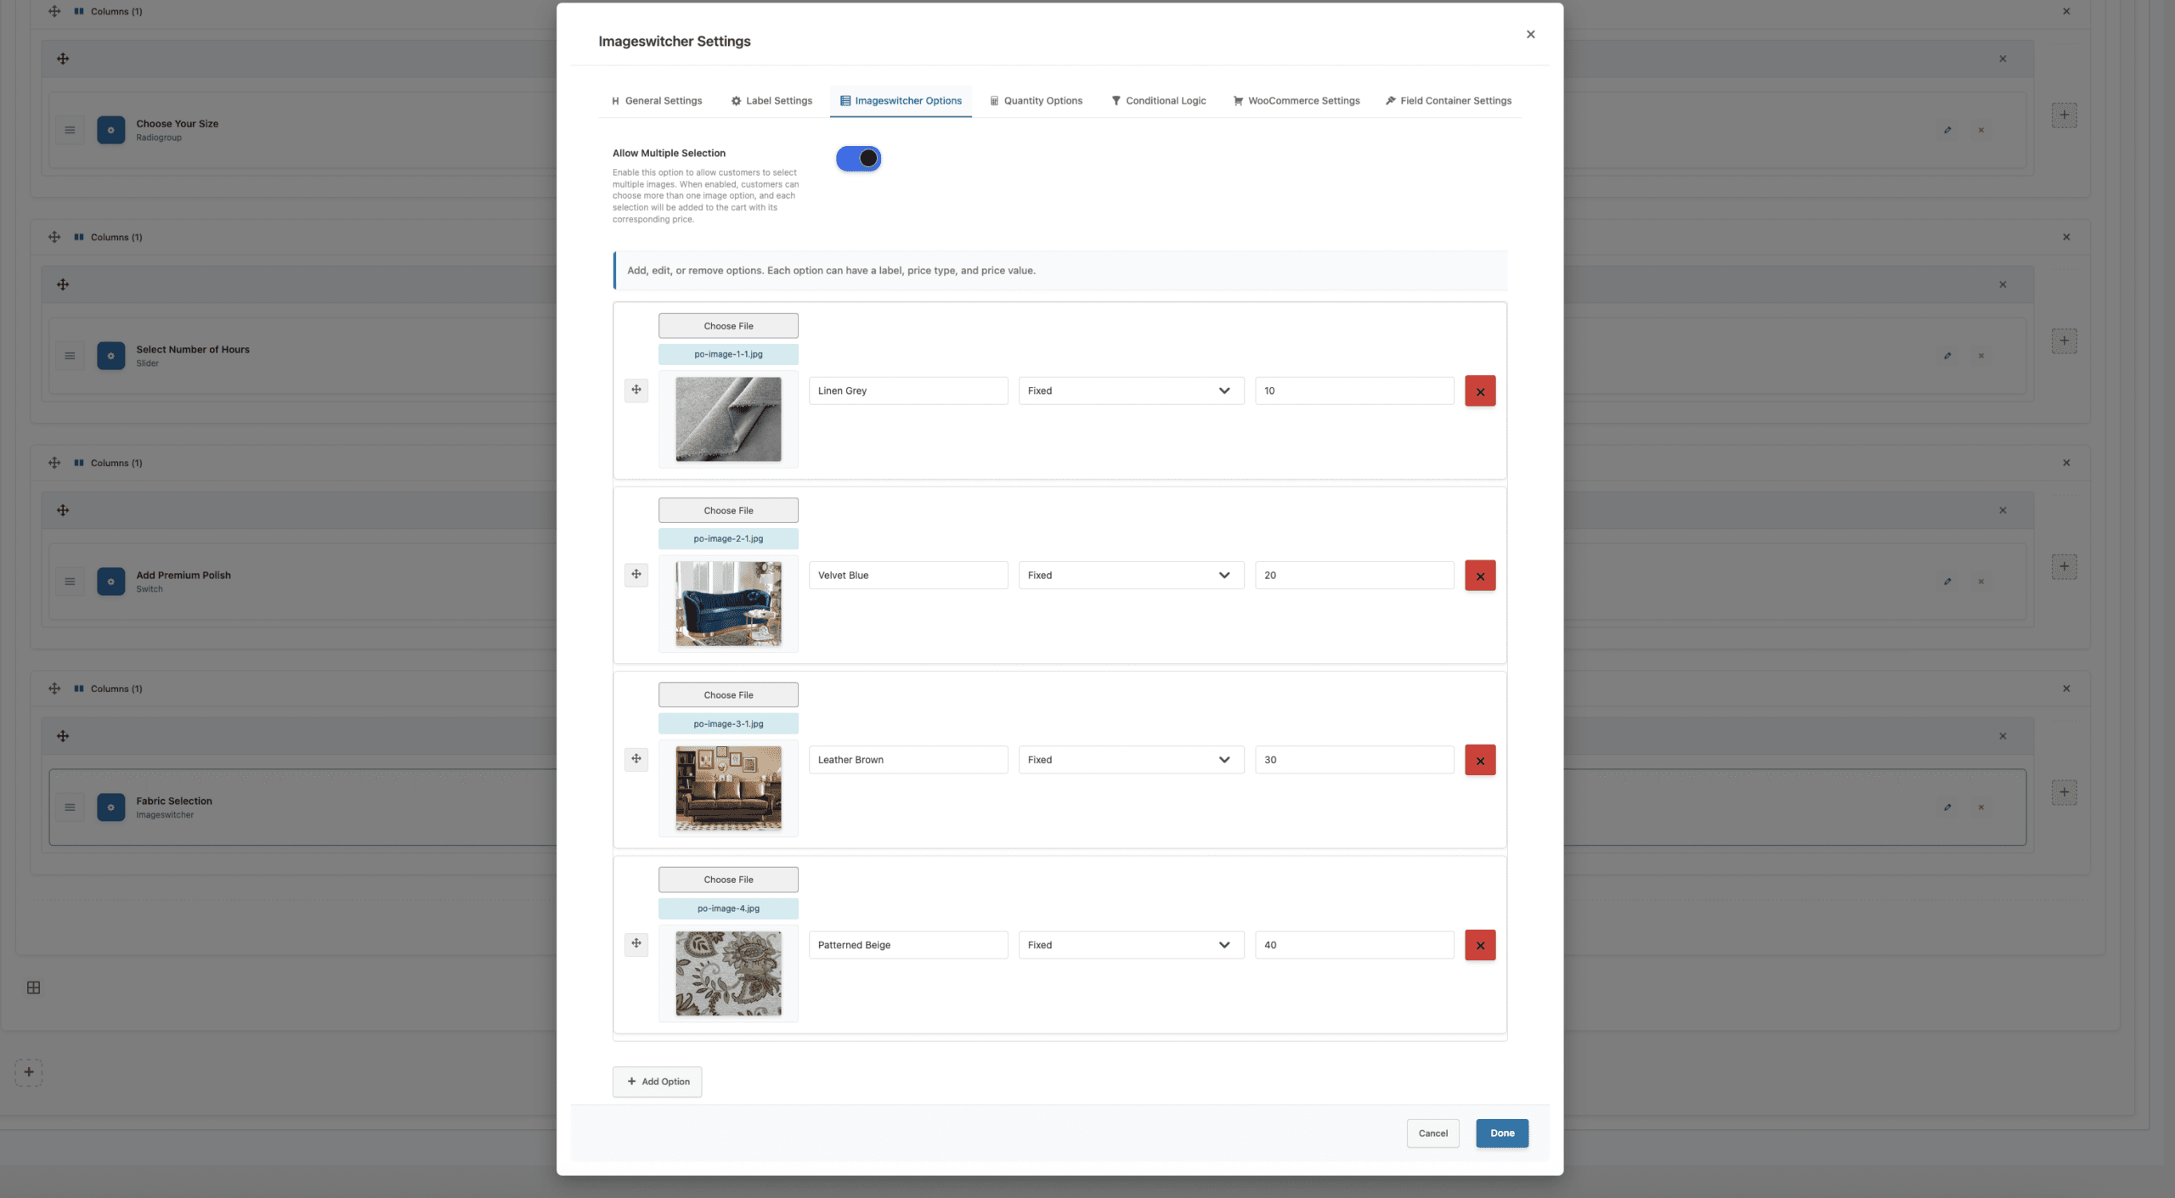Click the Leather Brown drag handle

pos(636,759)
